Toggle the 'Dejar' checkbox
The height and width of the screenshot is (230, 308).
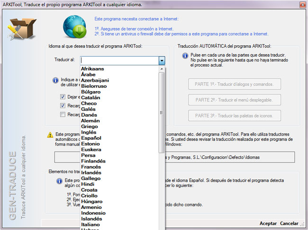tap(63, 96)
